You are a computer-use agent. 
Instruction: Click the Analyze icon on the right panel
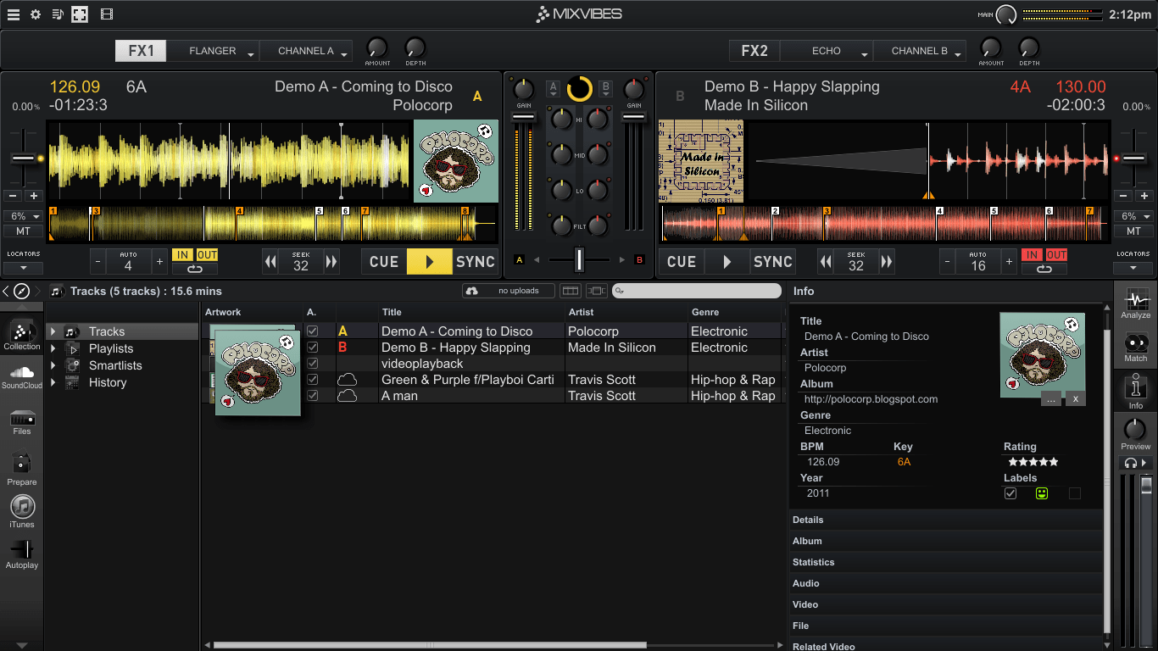point(1135,304)
